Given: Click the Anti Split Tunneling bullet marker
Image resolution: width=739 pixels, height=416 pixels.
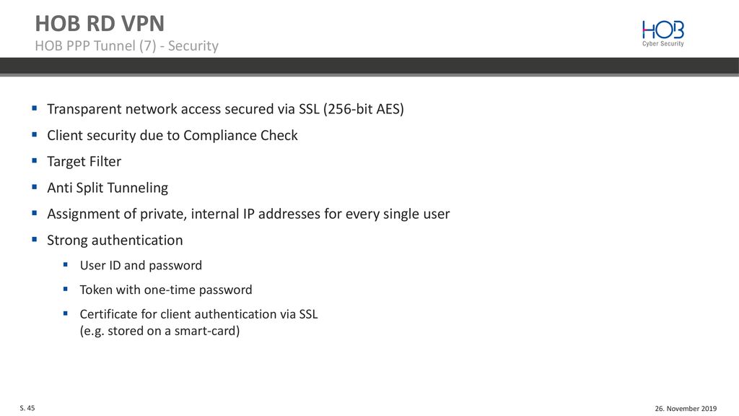Looking at the screenshot, I should click(x=35, y=187).
